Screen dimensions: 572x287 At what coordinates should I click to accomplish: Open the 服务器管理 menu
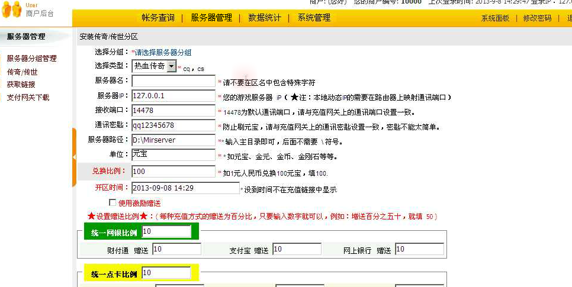tap(211, 18)
